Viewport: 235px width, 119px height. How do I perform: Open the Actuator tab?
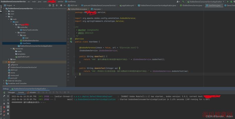[32, 93]
